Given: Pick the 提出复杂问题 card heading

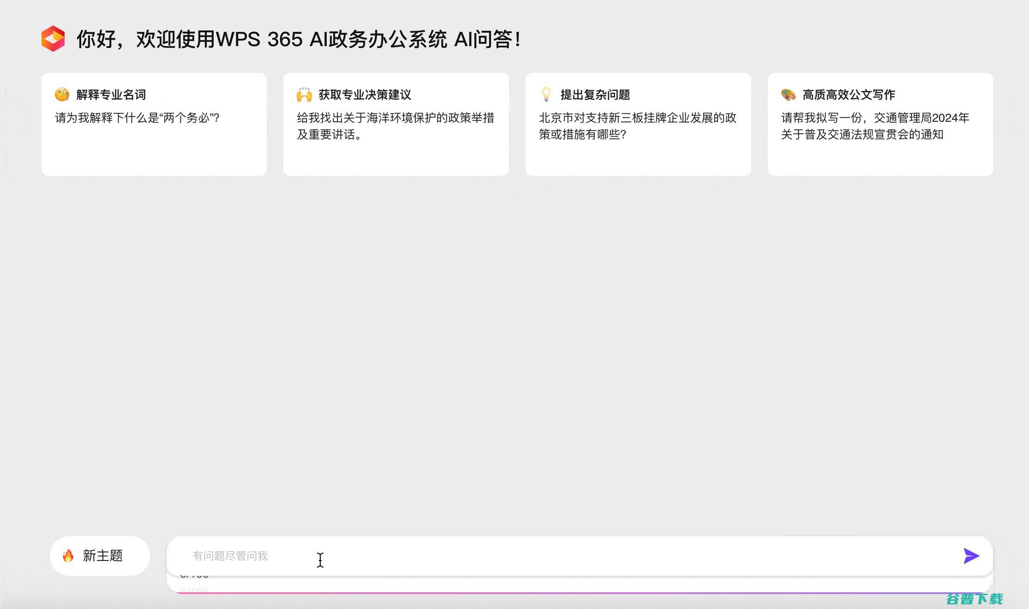Looking at the screenshot, I should point(595,95).
